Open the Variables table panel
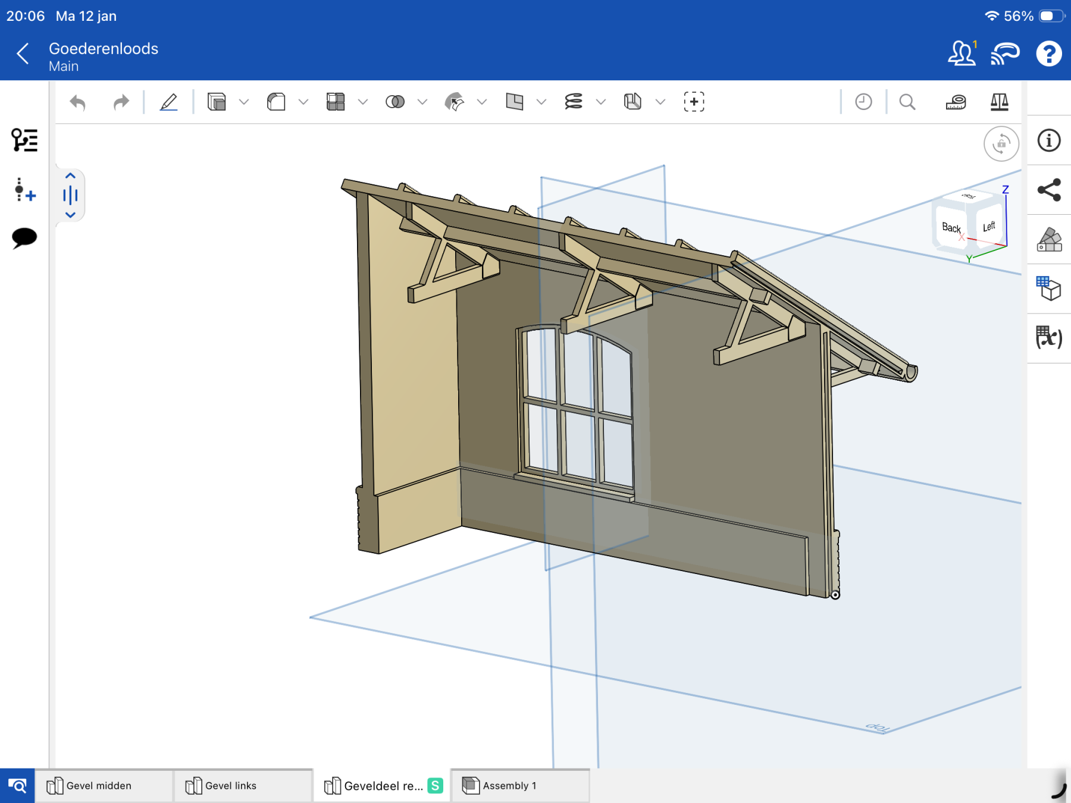 (x=1048, y=338)
